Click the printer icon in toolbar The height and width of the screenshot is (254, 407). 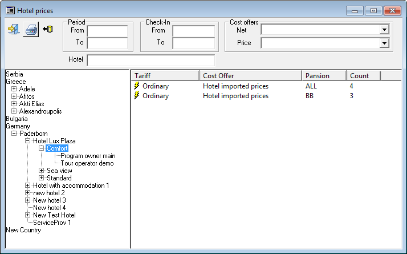coord(31,30)
